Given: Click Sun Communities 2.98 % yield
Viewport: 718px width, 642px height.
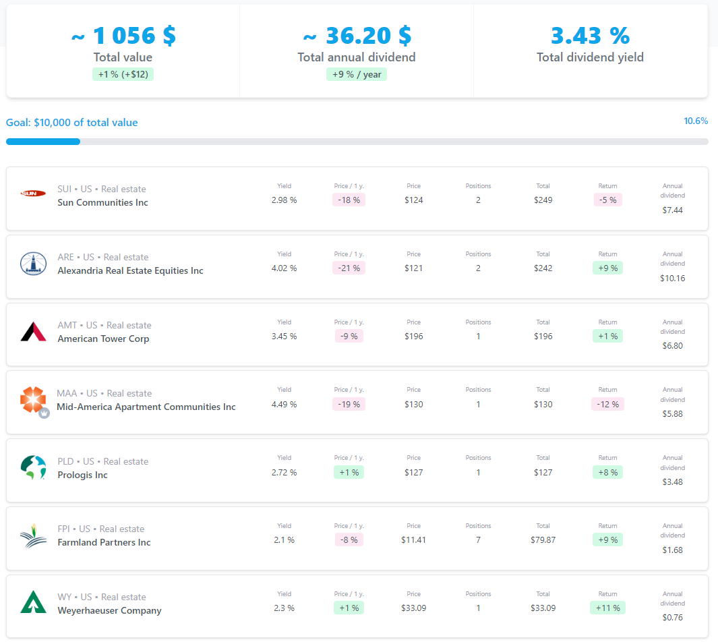Looking at the screenshot, I should (x=285, y=200).
